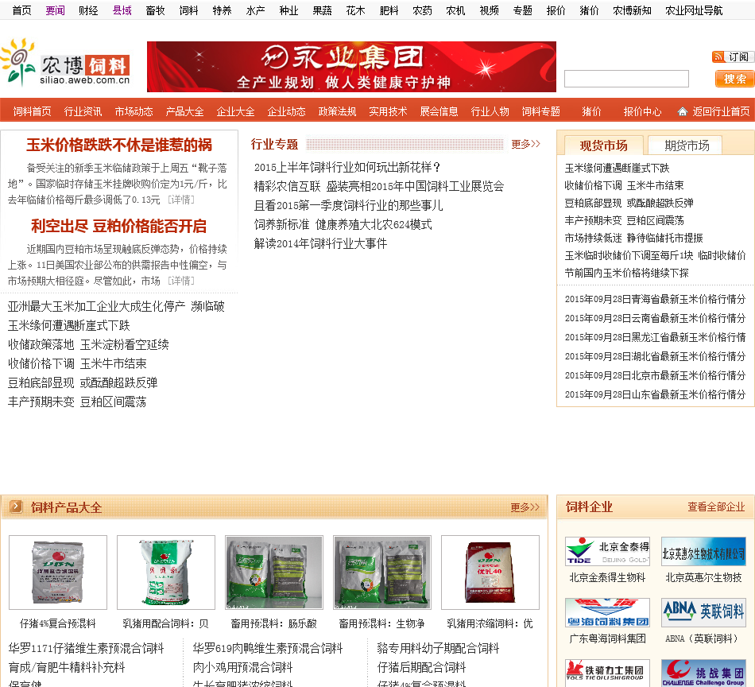Open 2015年09月28日青海省最新玉米价格行情
755x687 pixels.
coord(655,299)
